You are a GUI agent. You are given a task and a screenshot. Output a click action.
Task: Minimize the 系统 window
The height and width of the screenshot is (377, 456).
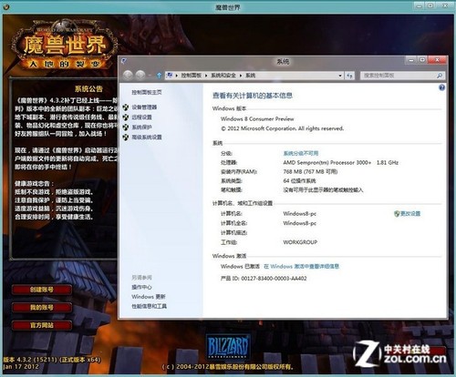411,60
